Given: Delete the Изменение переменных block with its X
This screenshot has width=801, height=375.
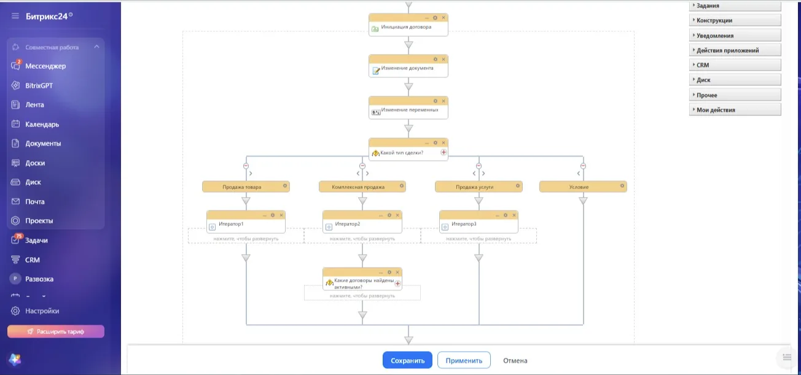Looking at the screenshot, I should coord(443,101).
